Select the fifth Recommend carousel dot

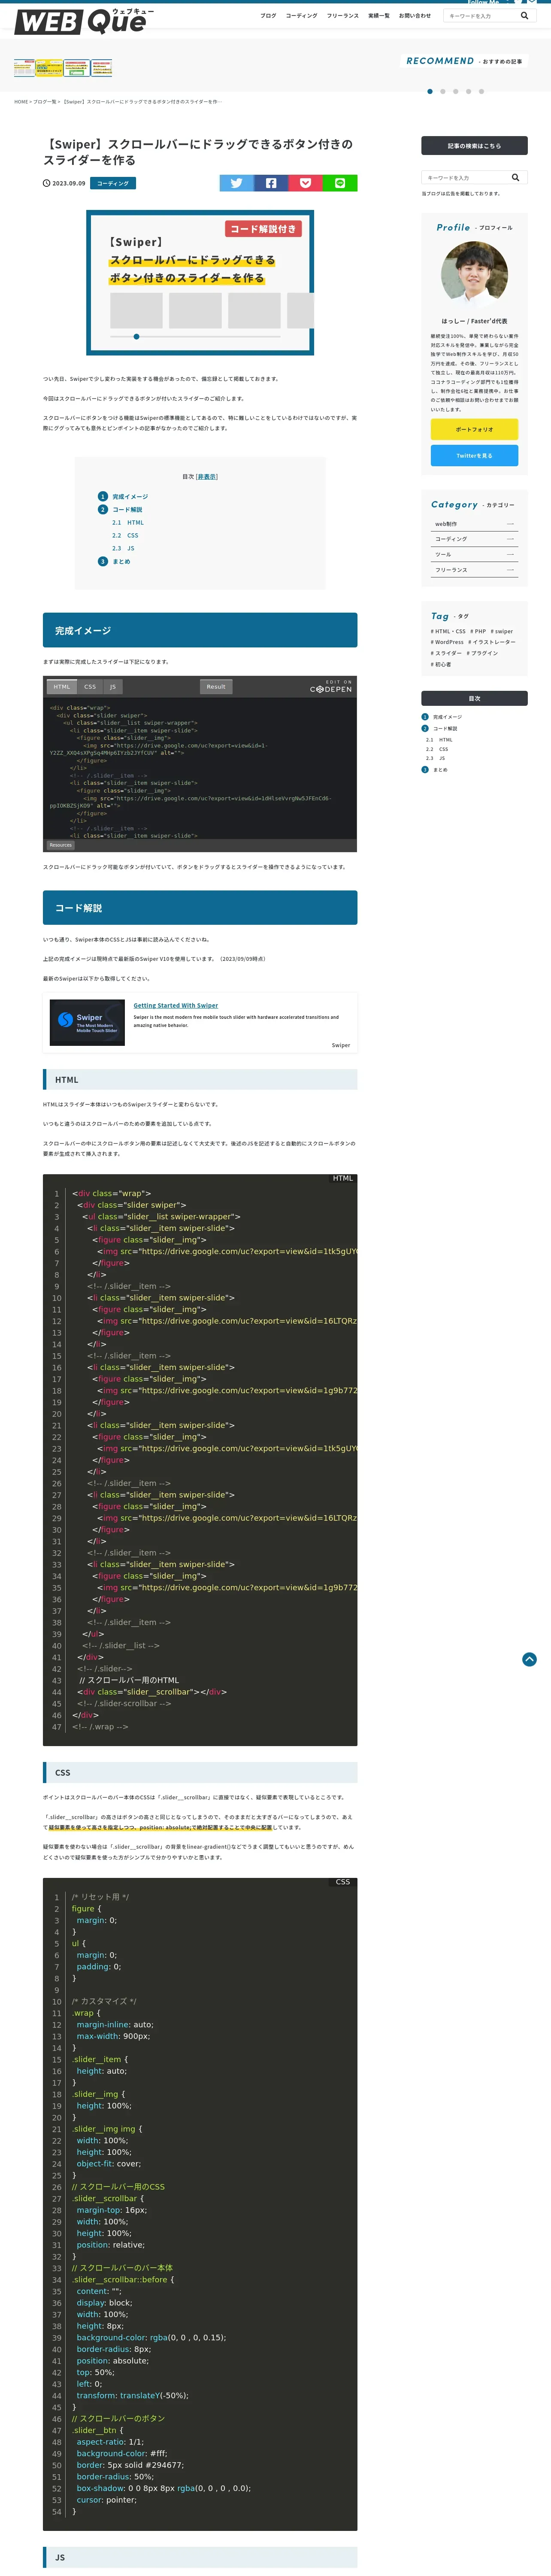click(x=481, y=91)
